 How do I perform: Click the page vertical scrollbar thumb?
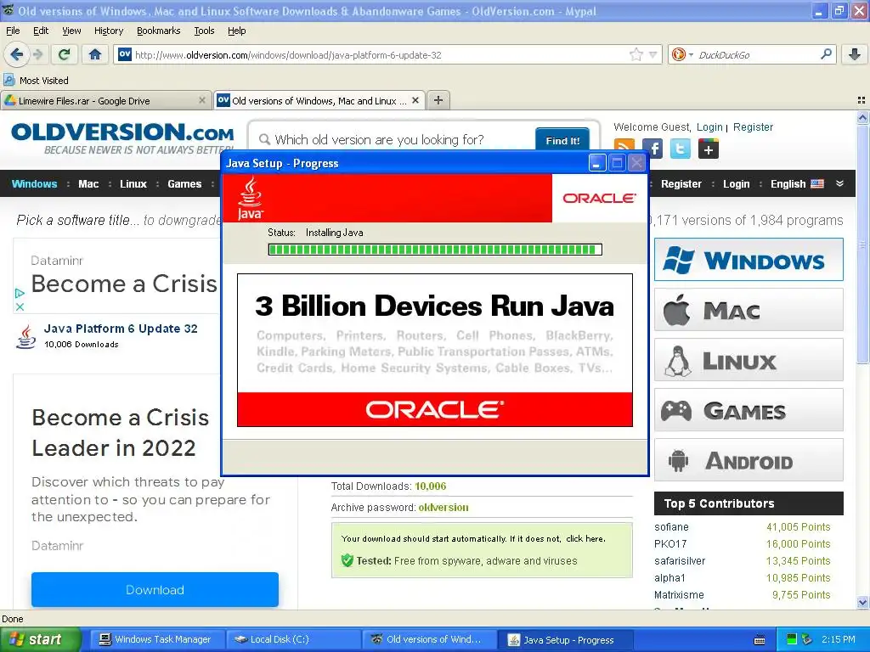click(x=862, y=244)
